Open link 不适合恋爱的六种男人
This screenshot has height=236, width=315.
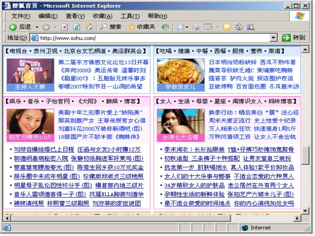(x=264, y=177)
